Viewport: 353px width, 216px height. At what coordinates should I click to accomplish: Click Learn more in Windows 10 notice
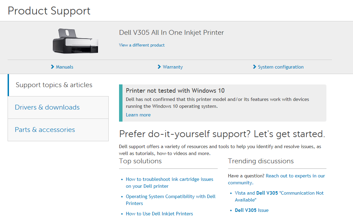point(138,115)
